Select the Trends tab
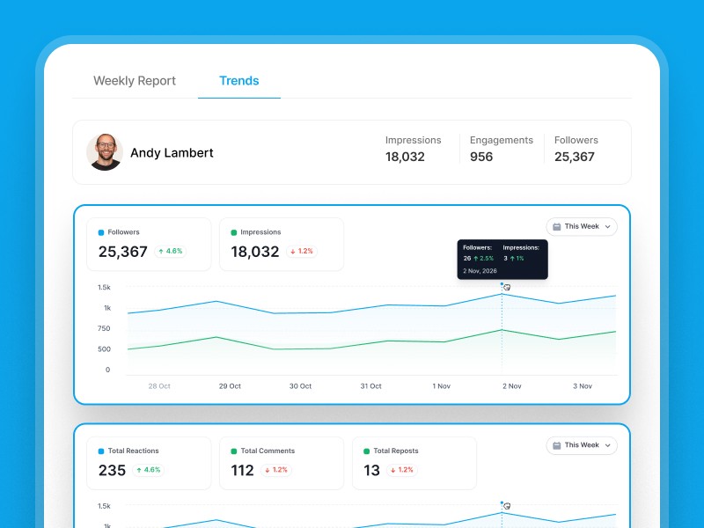 coord(238,80)
